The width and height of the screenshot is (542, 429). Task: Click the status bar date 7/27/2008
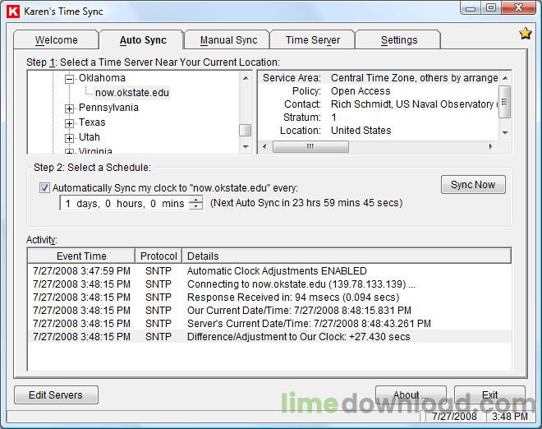(454, 416)
